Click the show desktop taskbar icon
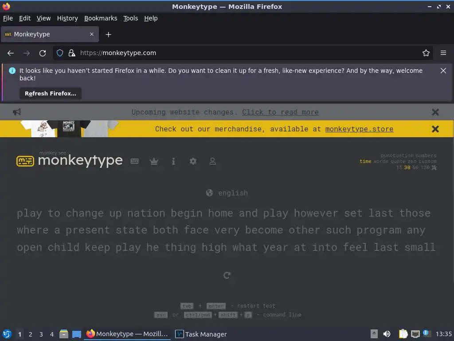454x341 pixels. (x=77, y=334)
